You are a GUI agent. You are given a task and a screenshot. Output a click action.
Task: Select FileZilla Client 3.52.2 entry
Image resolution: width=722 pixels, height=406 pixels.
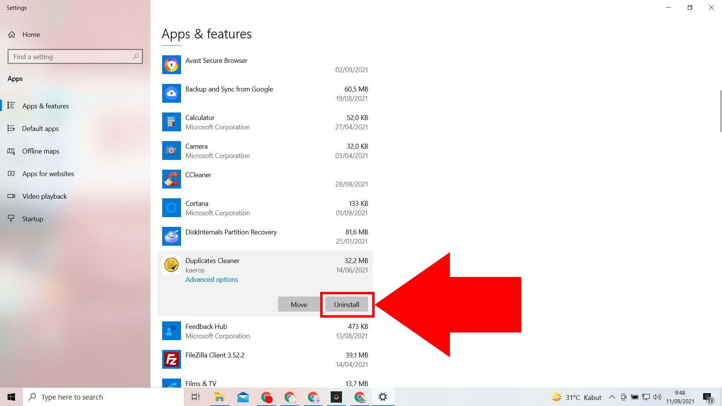point(265,359)
